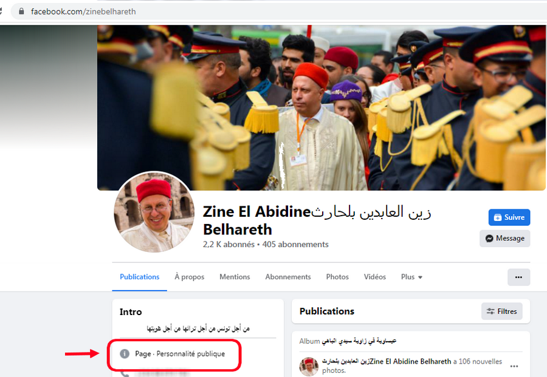This screenshot has height=377, width=547.
Task: Click the sliders icon on the Filtres button
Action: point(490,311)
